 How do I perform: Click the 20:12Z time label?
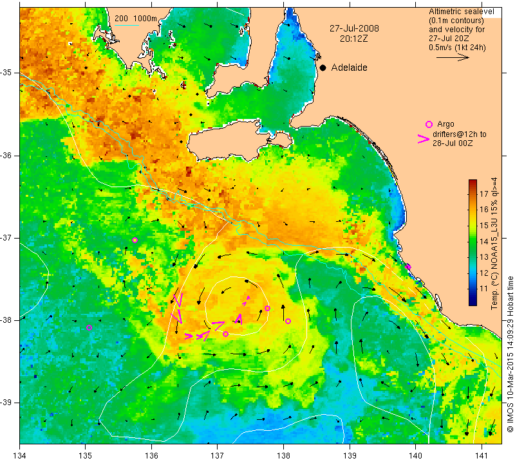[353, 39]
